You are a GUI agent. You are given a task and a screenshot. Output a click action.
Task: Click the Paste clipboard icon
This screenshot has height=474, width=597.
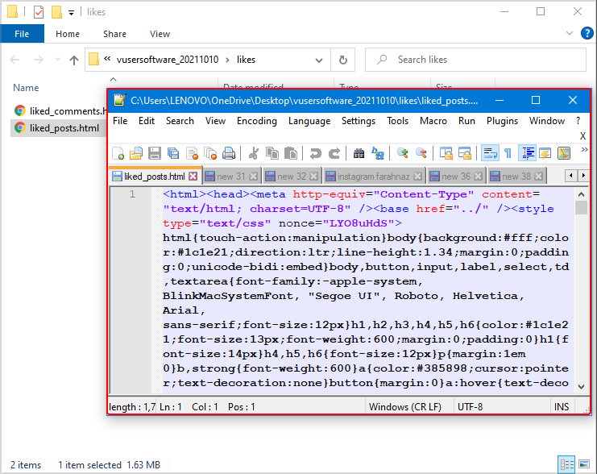[291, 153]
